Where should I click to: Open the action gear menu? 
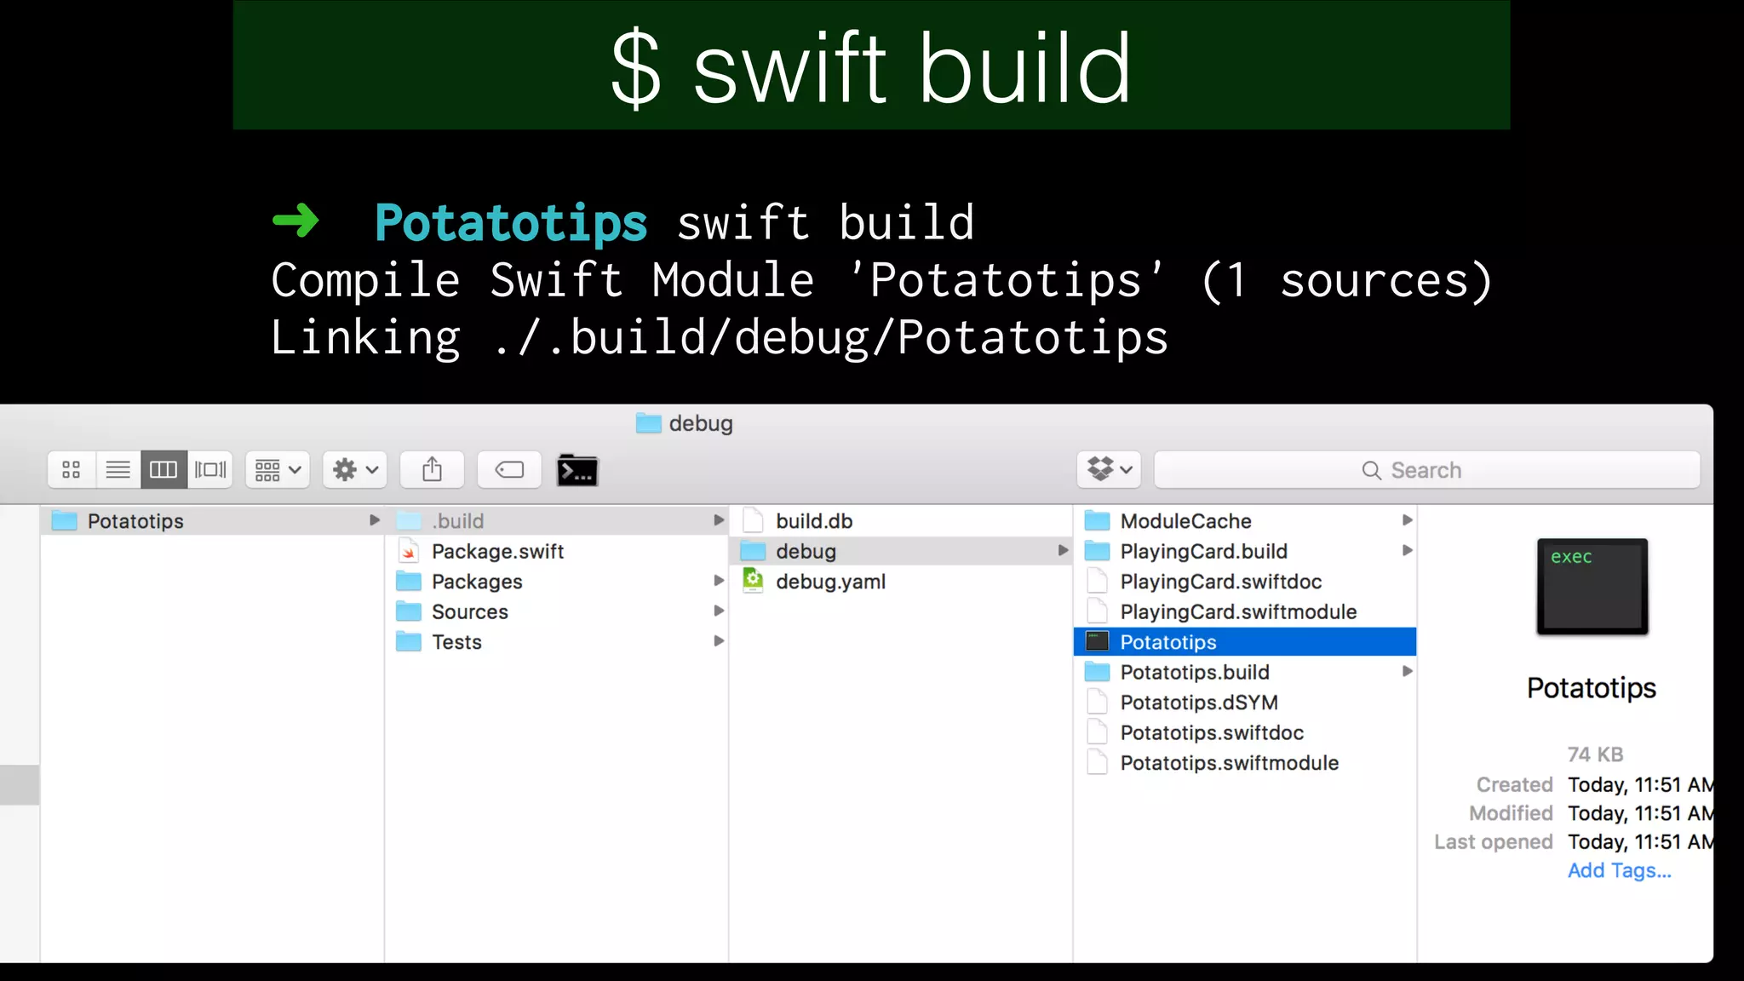point(355,470)
